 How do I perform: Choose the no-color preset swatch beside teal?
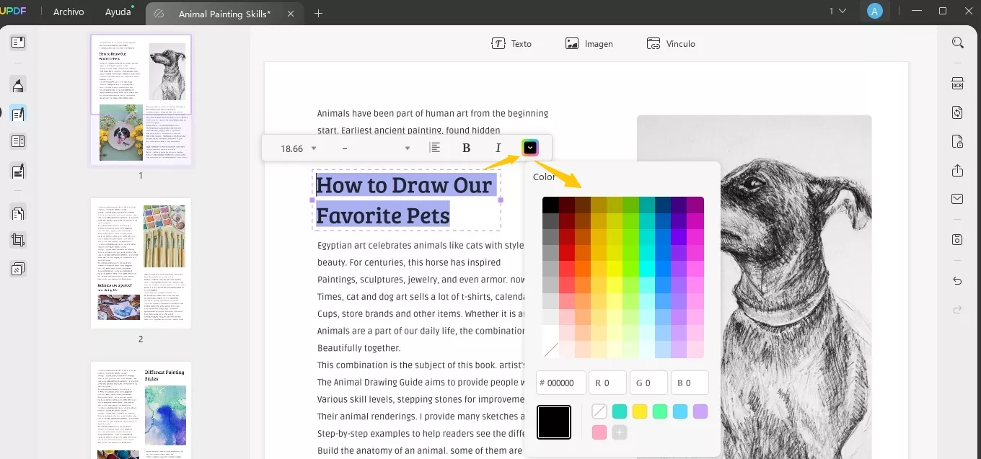click(x=599, y=411)
